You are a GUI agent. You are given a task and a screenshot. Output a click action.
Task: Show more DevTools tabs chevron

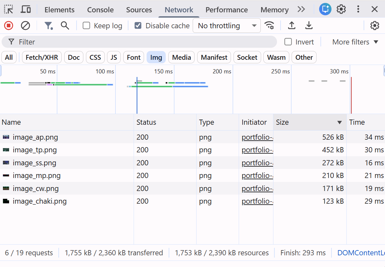pyautogui.click(x=301, y=9)
